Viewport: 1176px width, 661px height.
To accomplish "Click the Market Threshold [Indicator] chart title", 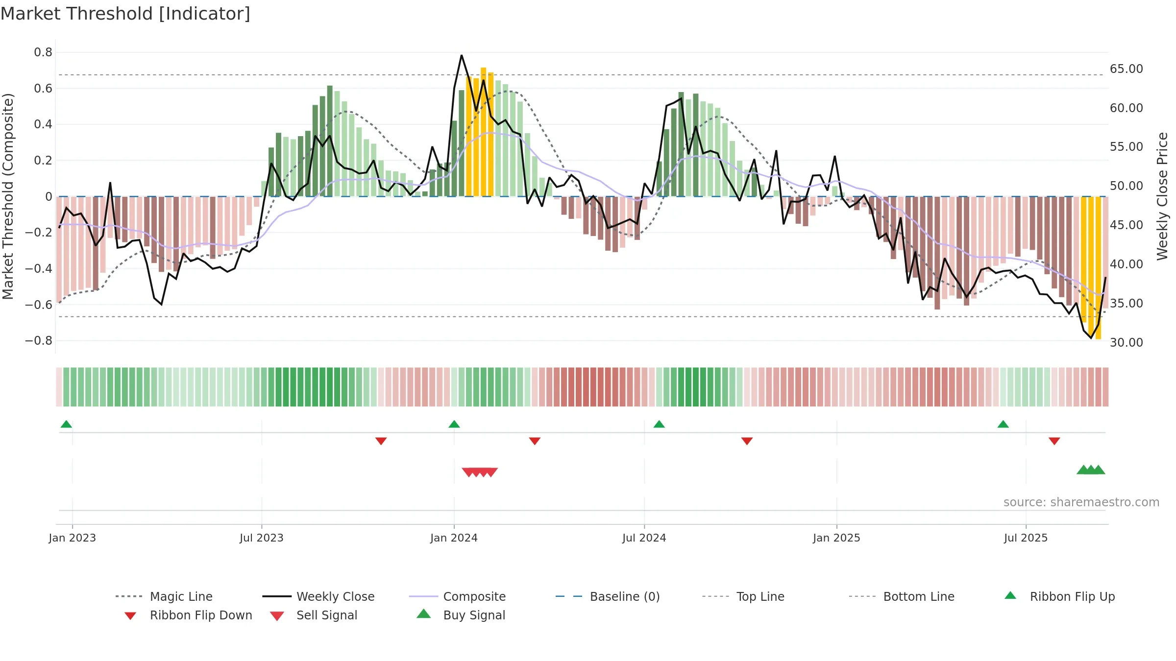I will [x=125, y=14].
